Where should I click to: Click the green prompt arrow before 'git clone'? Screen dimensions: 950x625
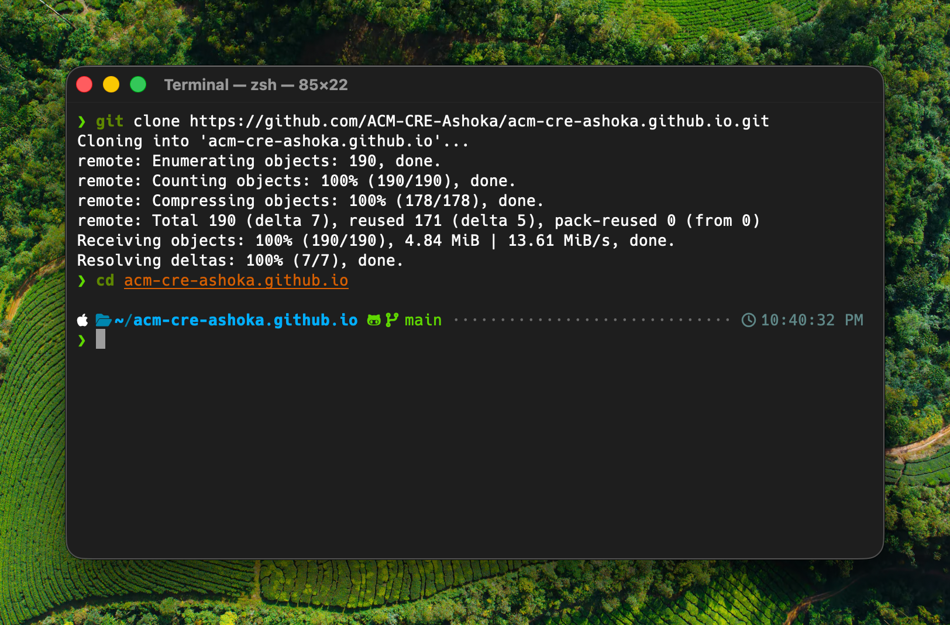click(x=82, y=121)
